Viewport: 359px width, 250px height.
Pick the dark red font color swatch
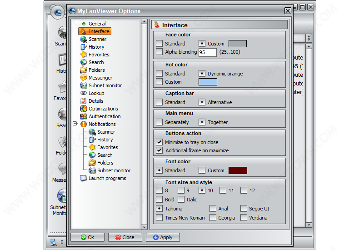coord(238,170)
